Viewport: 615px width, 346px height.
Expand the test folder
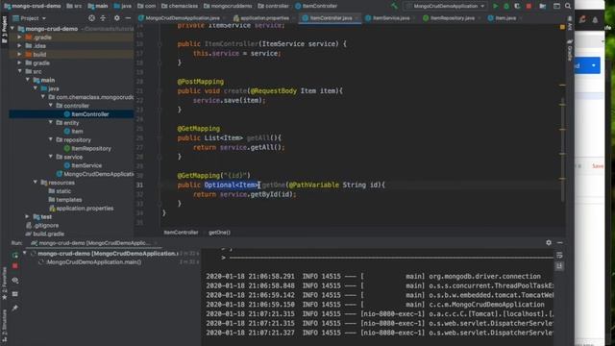point(27,216)
